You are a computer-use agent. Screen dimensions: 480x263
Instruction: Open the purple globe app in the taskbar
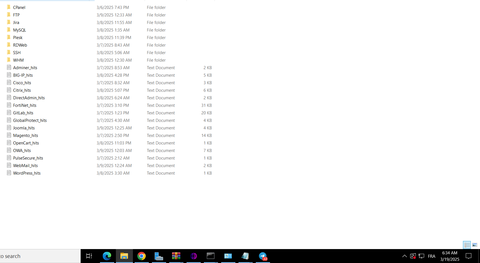click(x=194, y=256)
